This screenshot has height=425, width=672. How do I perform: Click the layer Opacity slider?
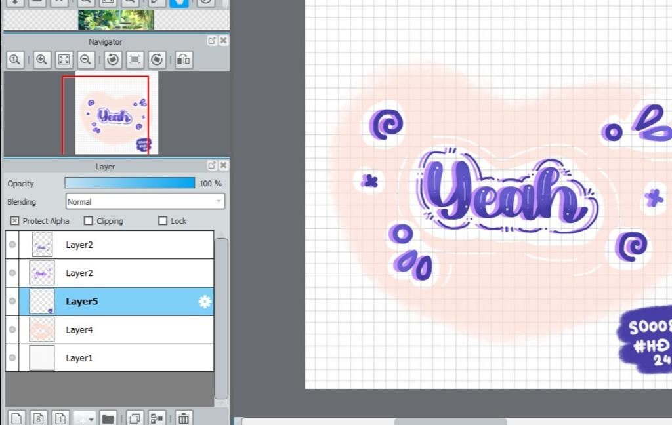click(x=130, y=183)
